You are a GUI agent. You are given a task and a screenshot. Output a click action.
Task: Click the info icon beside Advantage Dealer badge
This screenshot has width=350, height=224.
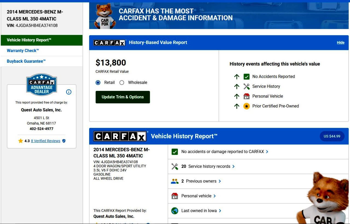click(69, 92)
